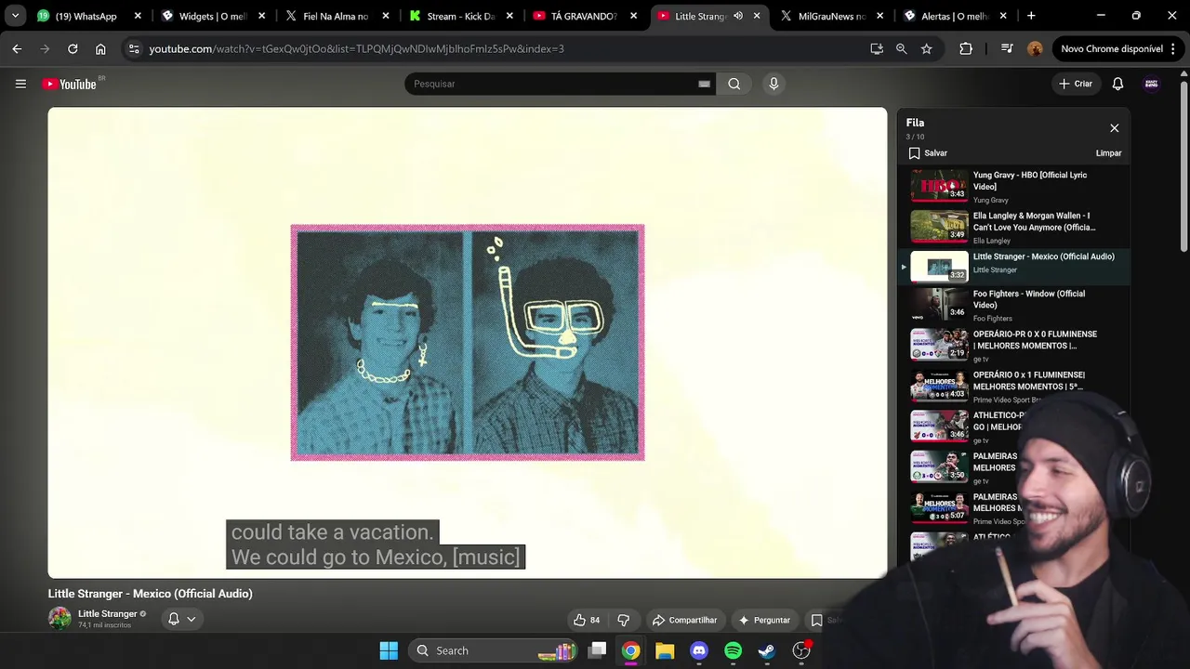Click the search magnifier button
The width and height of the screenshot is (1190, 669).
point(734,84)
